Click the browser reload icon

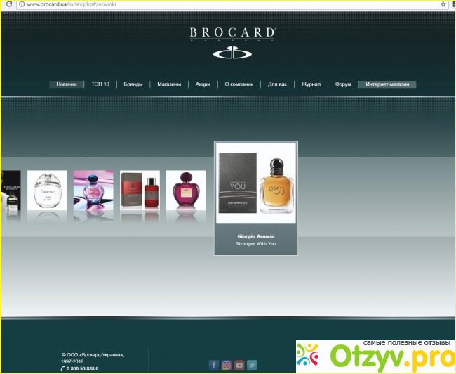7,4
